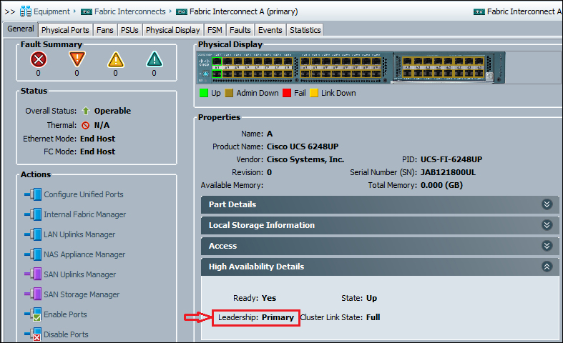Viewport: 563px width, 343px height.
Task: Click the minor faults yellow triangle icon
Action: coord(116,59)
